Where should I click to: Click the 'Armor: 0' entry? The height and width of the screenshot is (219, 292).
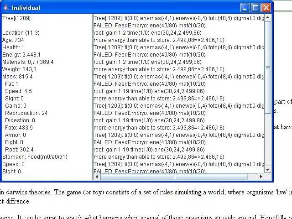click(x=15, y=135)
